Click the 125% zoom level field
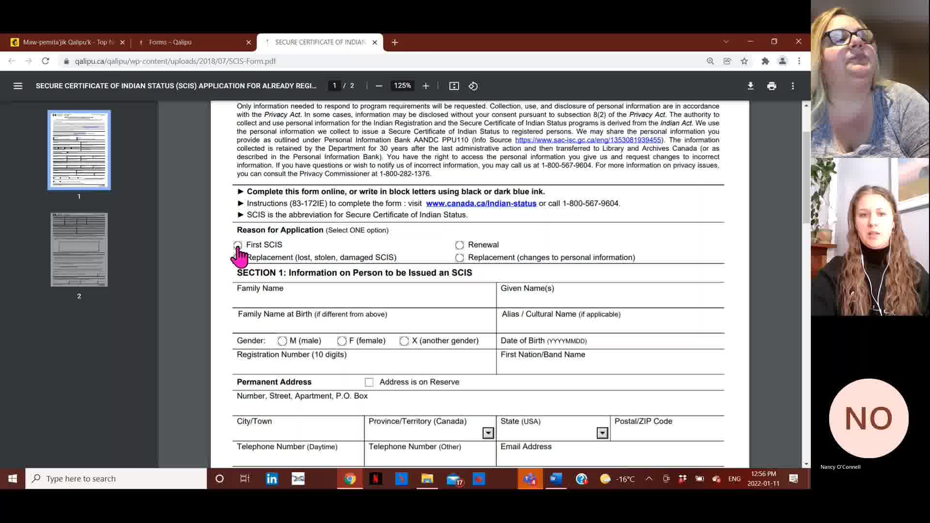The height and width of the screenshot is (523, 930). pyautogui.click(x=403, y=86)
